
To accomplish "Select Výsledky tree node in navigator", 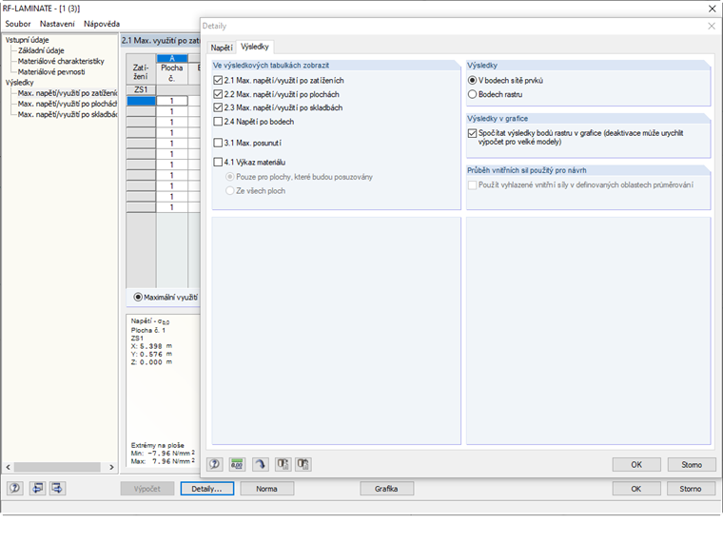I will [x=19, y=83].
